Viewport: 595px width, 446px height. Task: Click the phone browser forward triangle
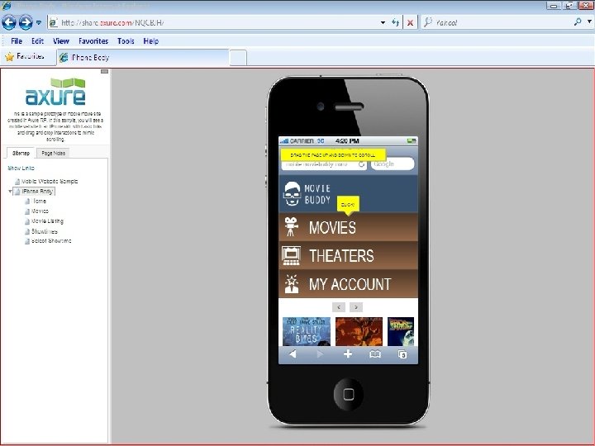tap(320, 354)
